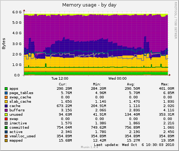Click the 'cache' legend label

(x=15, y=106)
